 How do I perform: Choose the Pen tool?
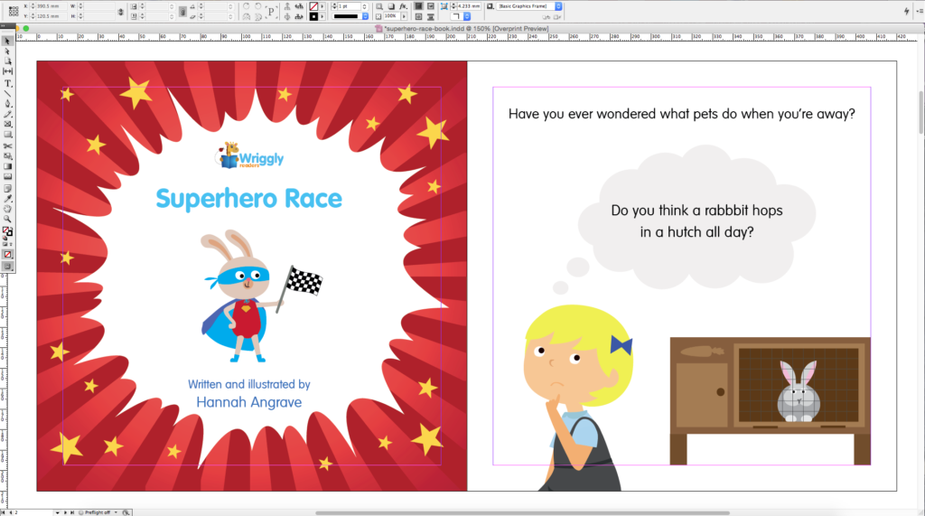click(x=7, y=104)
